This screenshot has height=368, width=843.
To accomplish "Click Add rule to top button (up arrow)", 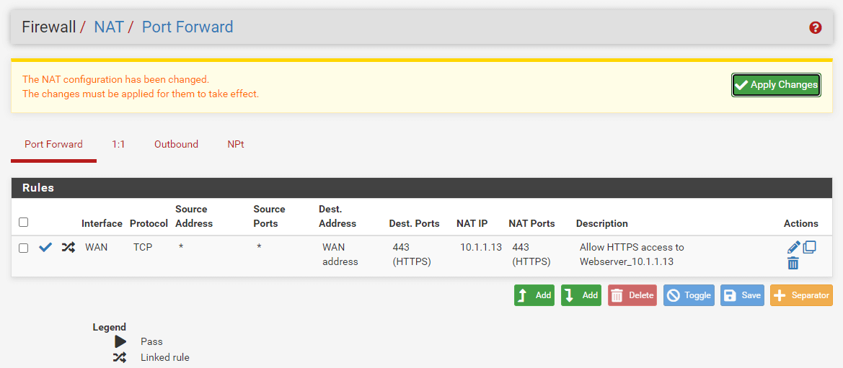I will (x=534, y=295).
